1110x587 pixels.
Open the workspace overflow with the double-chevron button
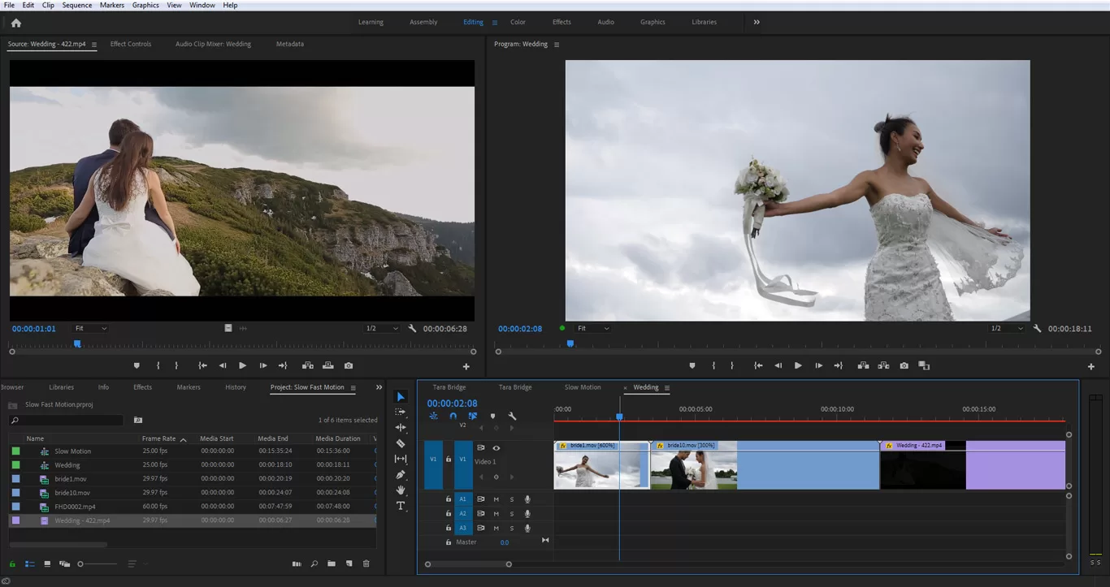click(x=756, y=22)
